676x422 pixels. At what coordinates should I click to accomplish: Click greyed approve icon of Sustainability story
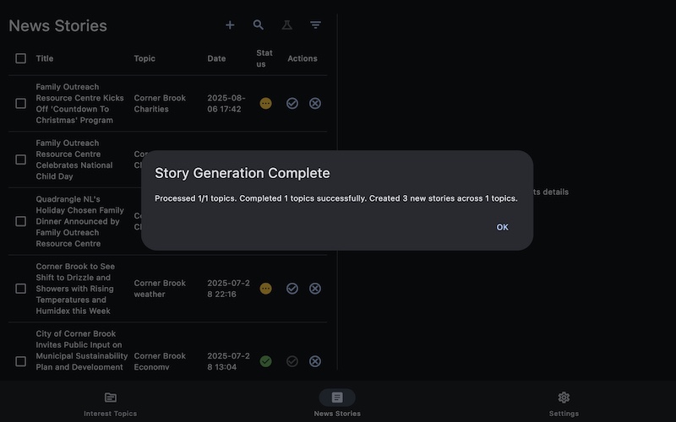[x=292, y=361]
